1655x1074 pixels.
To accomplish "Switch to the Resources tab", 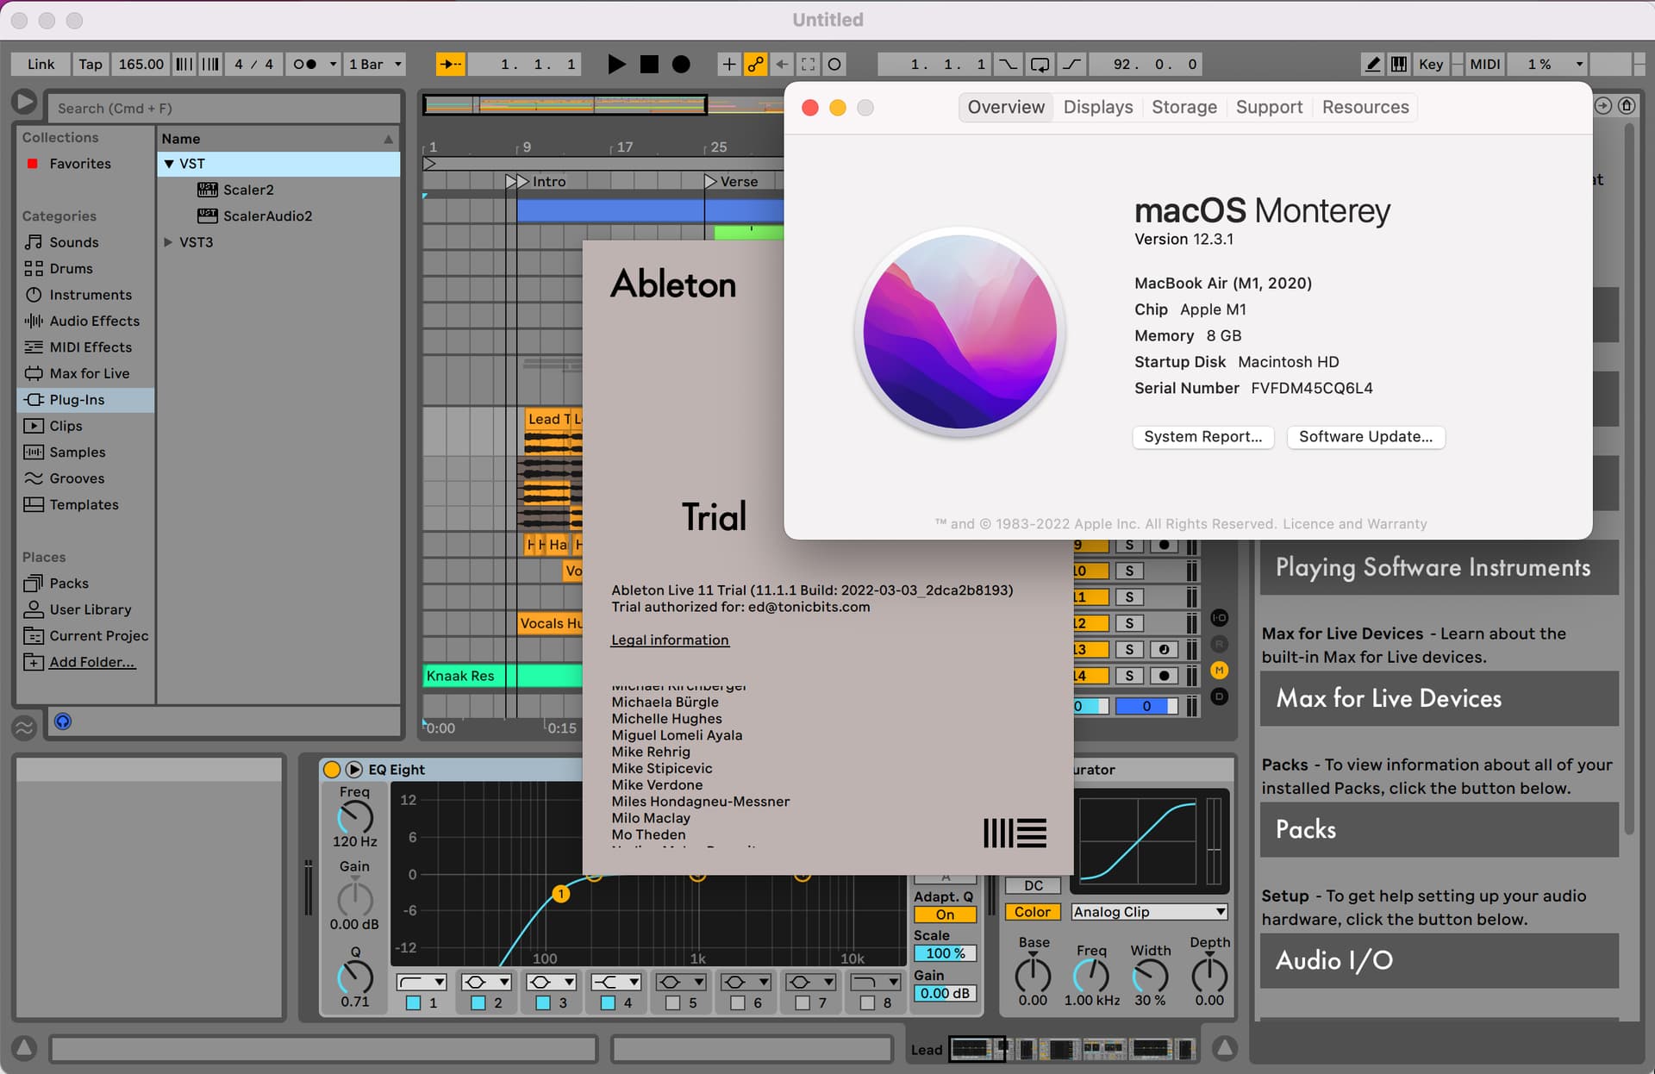I will click(1365, 107).
